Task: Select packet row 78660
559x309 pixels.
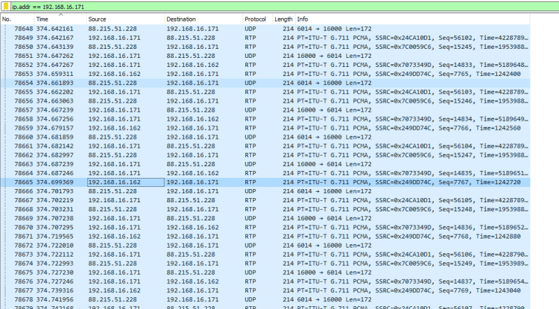Action: click(266, 137)
